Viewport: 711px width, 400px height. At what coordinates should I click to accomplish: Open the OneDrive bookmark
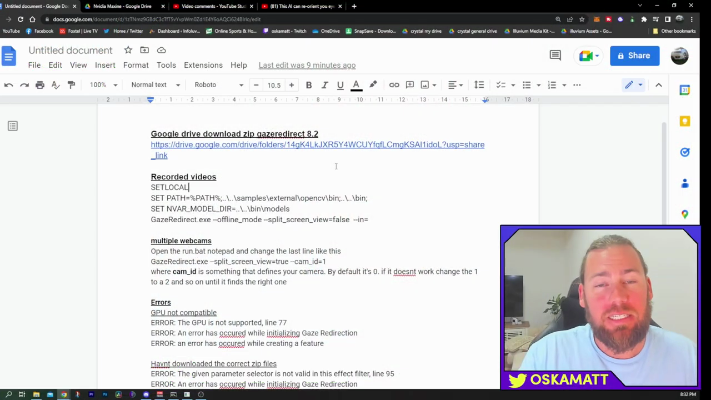point(326,31)
